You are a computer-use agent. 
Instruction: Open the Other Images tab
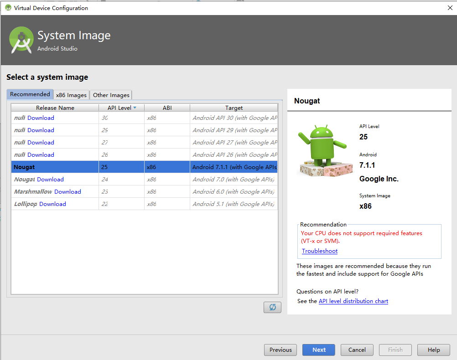coord(111,95)
